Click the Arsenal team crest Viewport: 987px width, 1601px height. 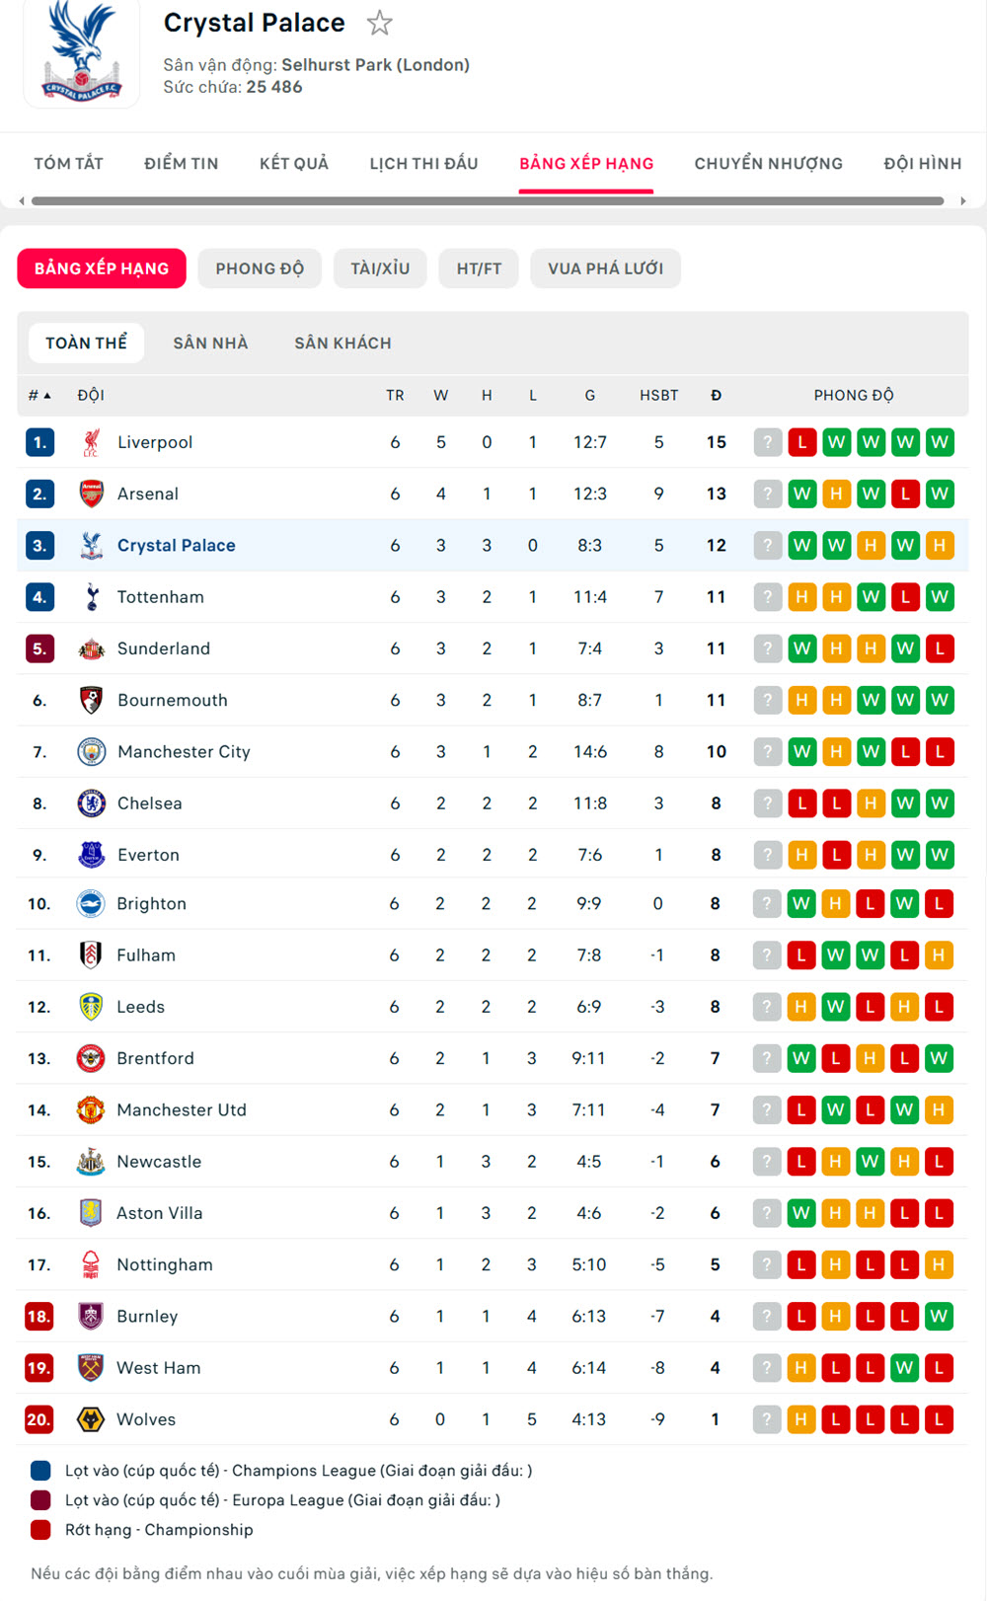click(x=92, y=494)
